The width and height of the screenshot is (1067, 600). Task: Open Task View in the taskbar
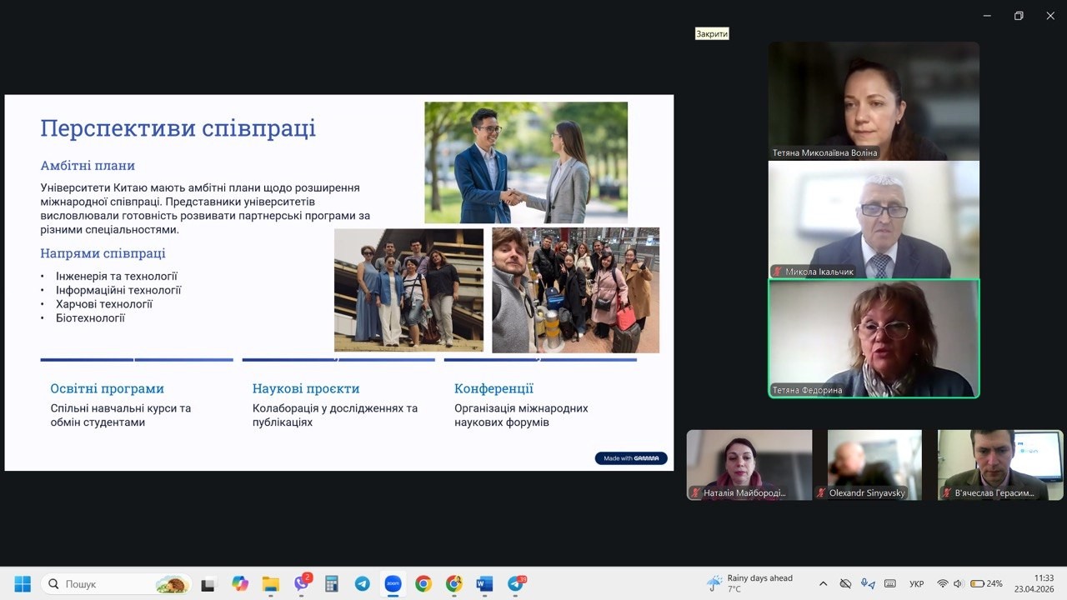point(208,583)
